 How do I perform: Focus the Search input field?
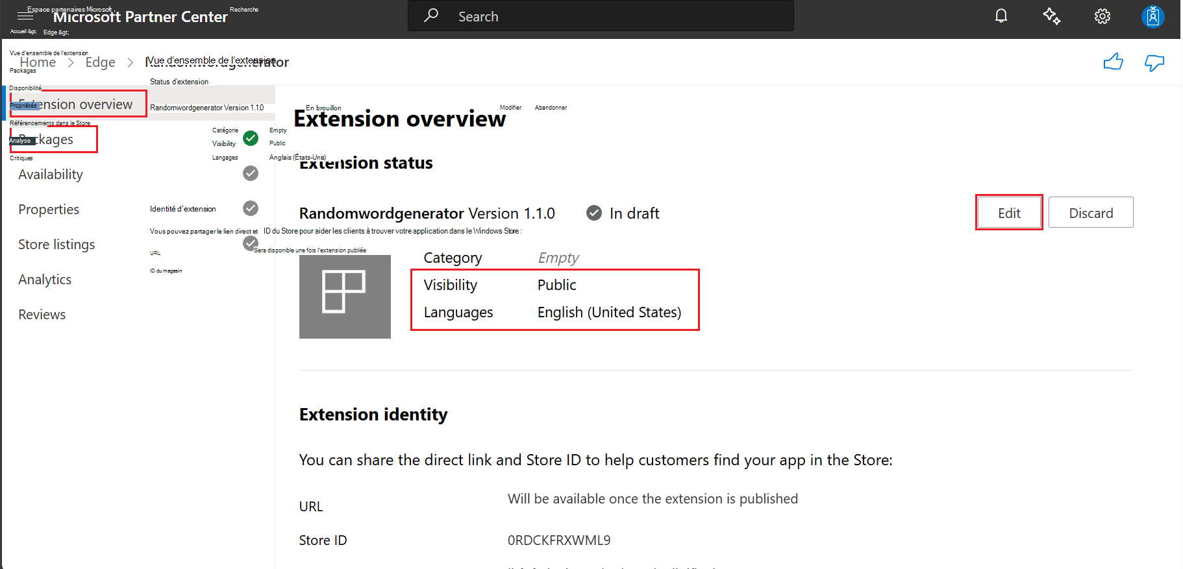pyautogui.click(x=601, y=16)
